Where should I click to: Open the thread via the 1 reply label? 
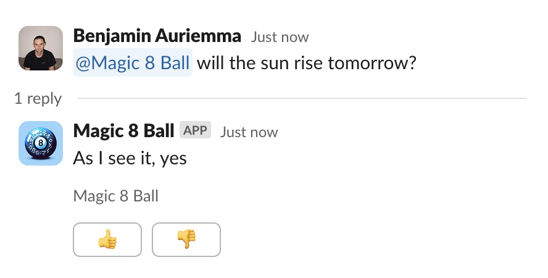coord(38,99)
